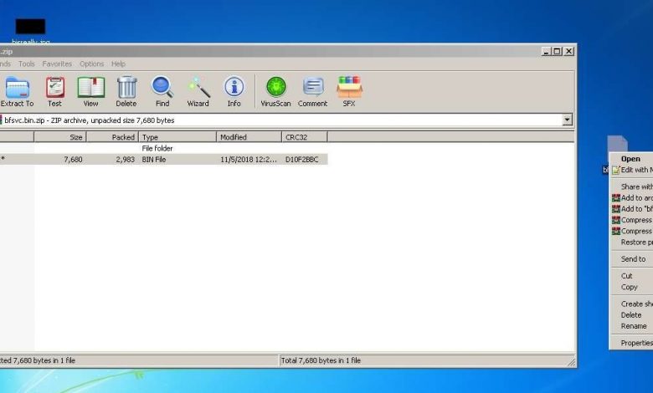
Task: Start VirusScan on archive
Action: [275, 92]
